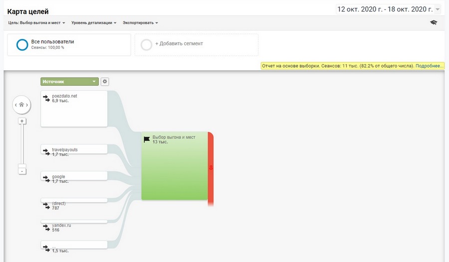Click the home icon in navigation circle

pyautogui.click(x=21, y=105)
